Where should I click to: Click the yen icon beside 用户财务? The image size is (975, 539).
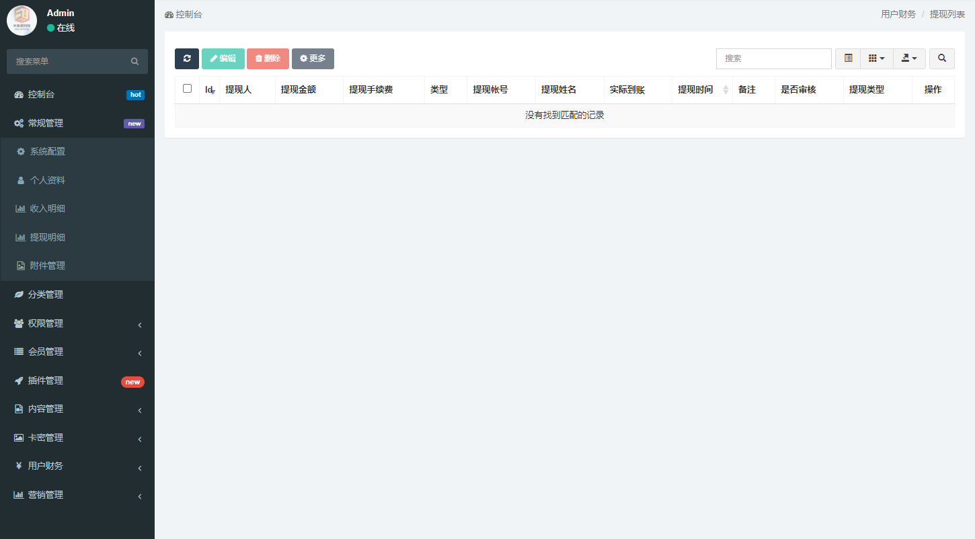click(x=19, y=466)
